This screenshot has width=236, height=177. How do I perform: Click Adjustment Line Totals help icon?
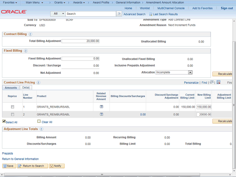[x=41, y=129]
